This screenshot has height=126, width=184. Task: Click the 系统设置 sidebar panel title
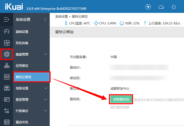pyautogui.click(x=23, y=19)
